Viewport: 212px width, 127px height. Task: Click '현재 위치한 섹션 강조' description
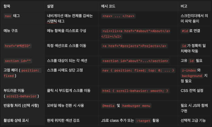coord(63,120)
